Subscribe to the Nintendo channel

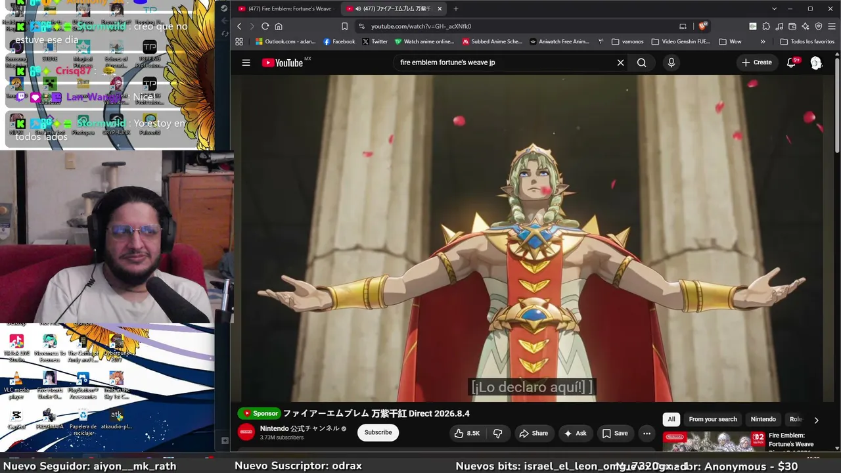click(x=378, y=432)
